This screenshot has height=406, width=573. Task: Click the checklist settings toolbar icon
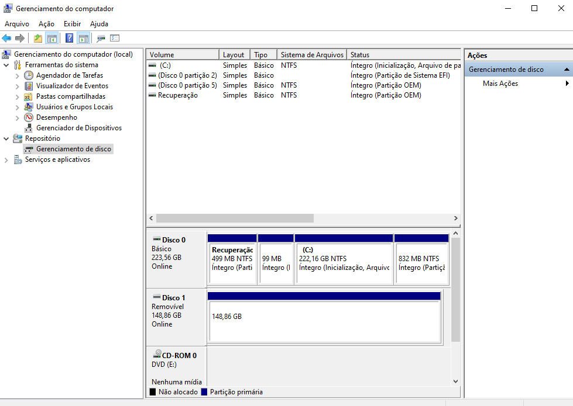click(x=115, y=39)
